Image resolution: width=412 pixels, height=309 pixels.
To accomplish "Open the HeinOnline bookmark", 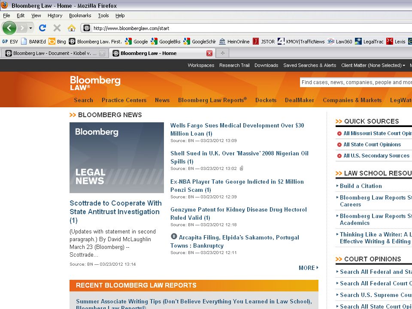I will point(234,42).
